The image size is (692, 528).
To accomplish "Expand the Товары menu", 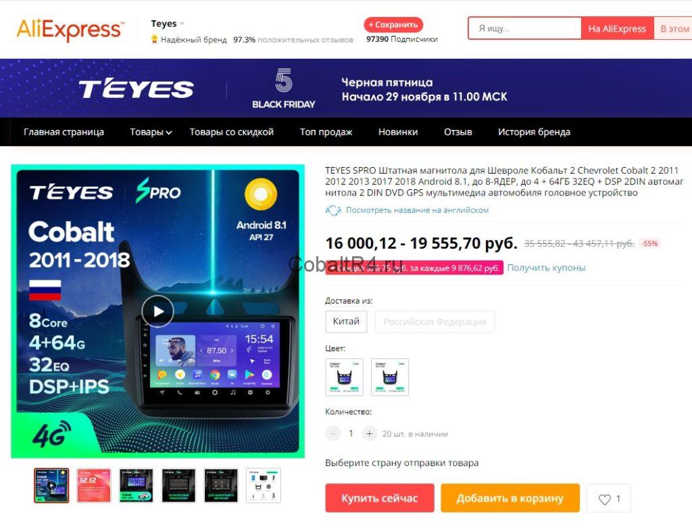I will [151, 132].
